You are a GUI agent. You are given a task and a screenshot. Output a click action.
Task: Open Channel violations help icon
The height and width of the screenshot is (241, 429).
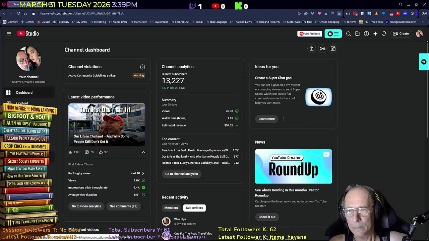pos(142,67)
